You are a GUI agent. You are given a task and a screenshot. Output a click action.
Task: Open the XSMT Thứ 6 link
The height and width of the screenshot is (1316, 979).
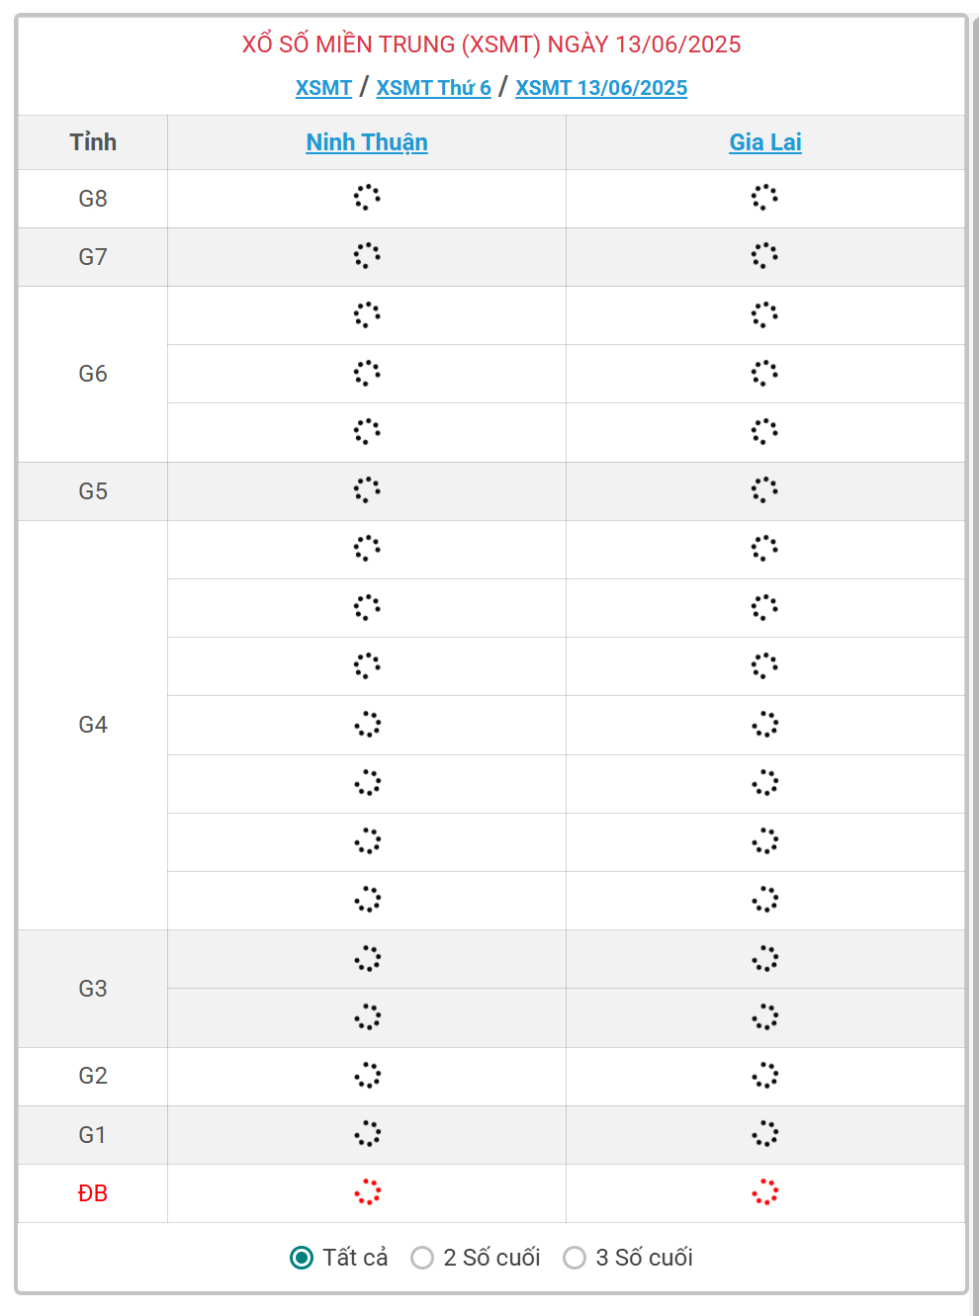pyautogui.click(x=433, y=88)
